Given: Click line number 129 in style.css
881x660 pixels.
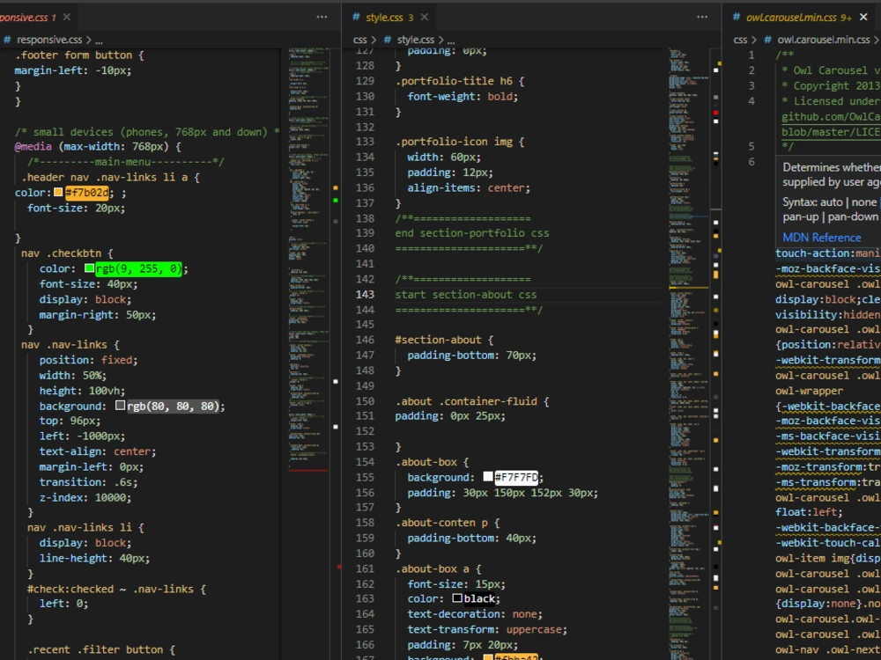Looking at the screenshot, I should [x=365, y=81].
